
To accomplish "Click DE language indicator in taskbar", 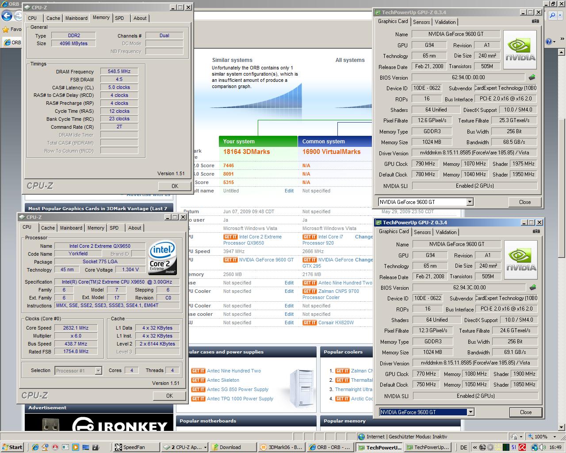I will 463,447.
